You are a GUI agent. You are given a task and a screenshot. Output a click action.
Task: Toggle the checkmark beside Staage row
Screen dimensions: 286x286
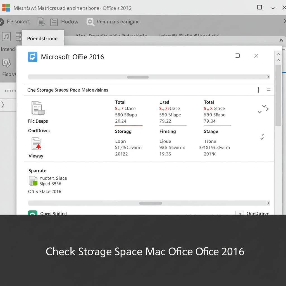coord(262,137)
